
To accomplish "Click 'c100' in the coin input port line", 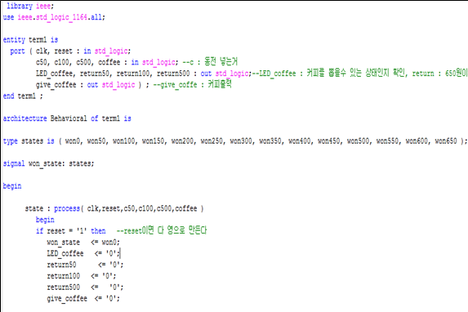I will 61,62.
